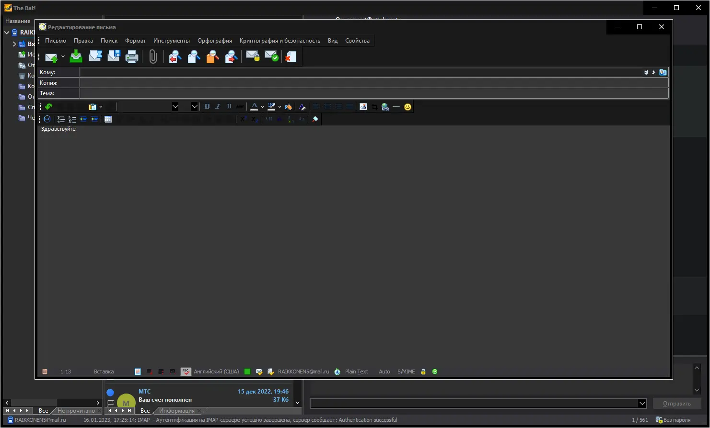Save the letter as a draft using the floppy disk envelope icon

point(114,57)
